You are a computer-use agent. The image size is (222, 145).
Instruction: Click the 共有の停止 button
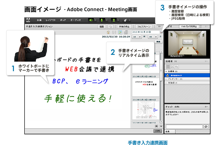(x=124, y=27)
